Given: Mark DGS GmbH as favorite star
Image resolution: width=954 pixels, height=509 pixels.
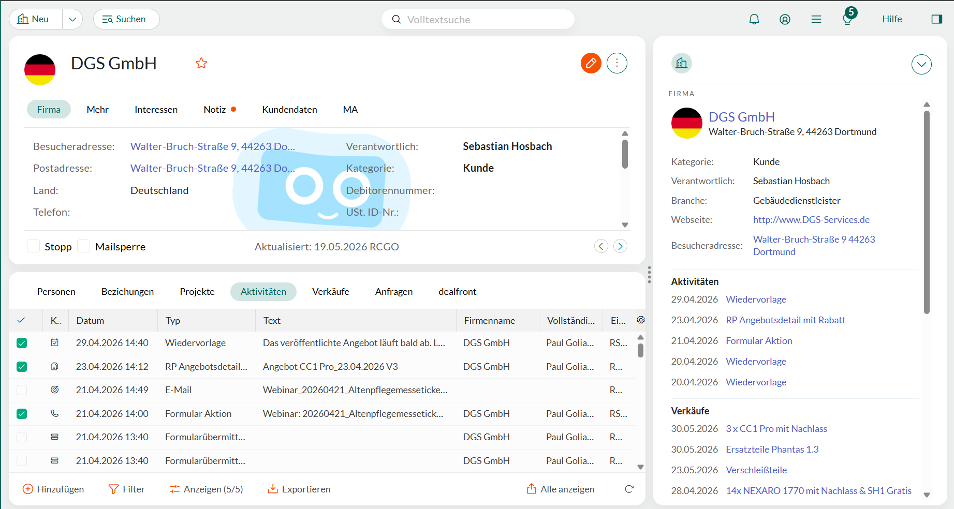Looking at the screenshot, I should [201, 63].
